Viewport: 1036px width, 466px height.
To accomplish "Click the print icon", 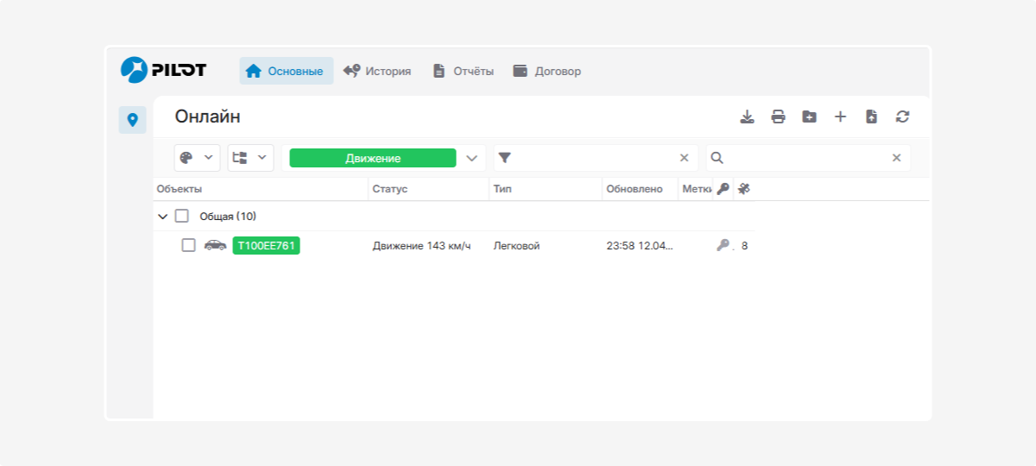I will [778, 117].
